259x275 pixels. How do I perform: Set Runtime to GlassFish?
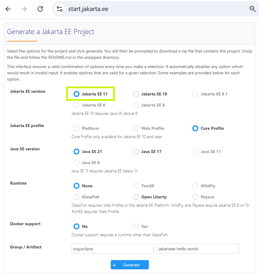click(77, 197)
